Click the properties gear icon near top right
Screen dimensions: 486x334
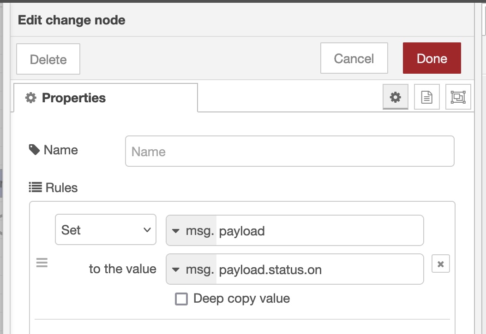(x=395, y=97)
